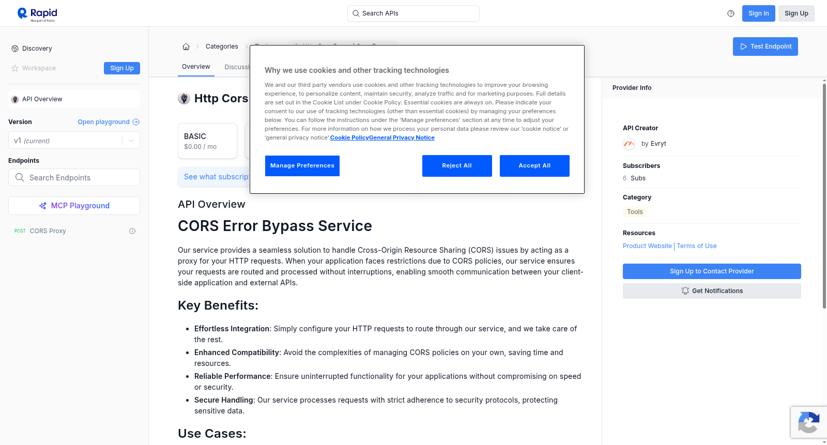Click the right panel scrollbar
The width and height of the screenshot is (827, 445).
824,196
